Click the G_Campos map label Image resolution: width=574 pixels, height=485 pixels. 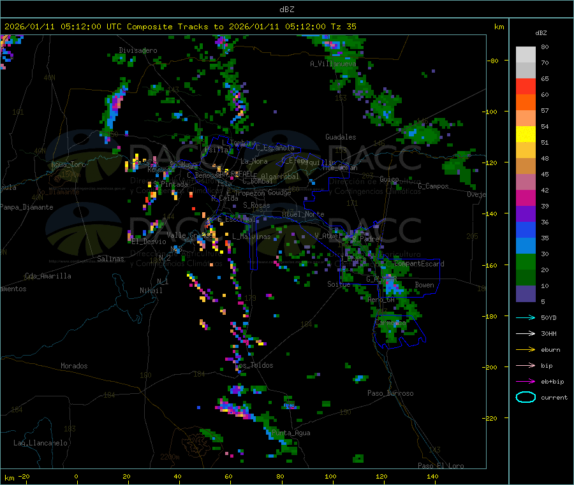pos(433,186)
